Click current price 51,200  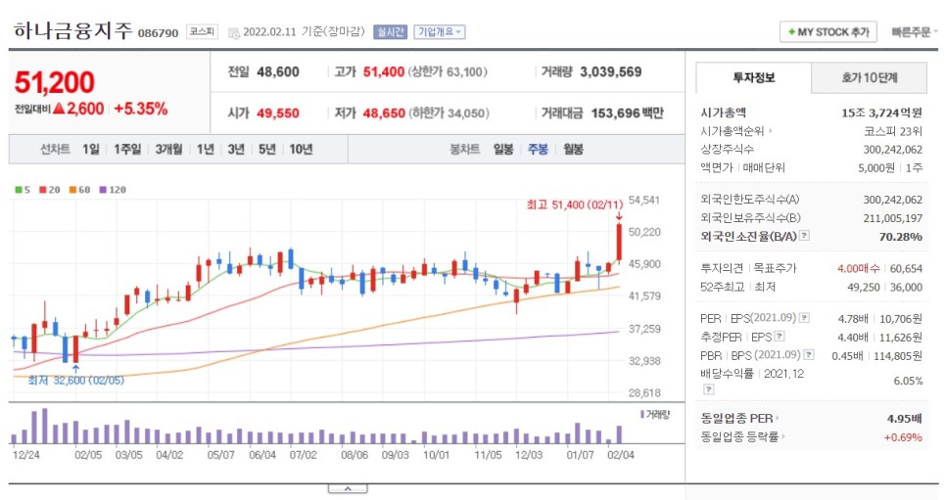(54, 82)
